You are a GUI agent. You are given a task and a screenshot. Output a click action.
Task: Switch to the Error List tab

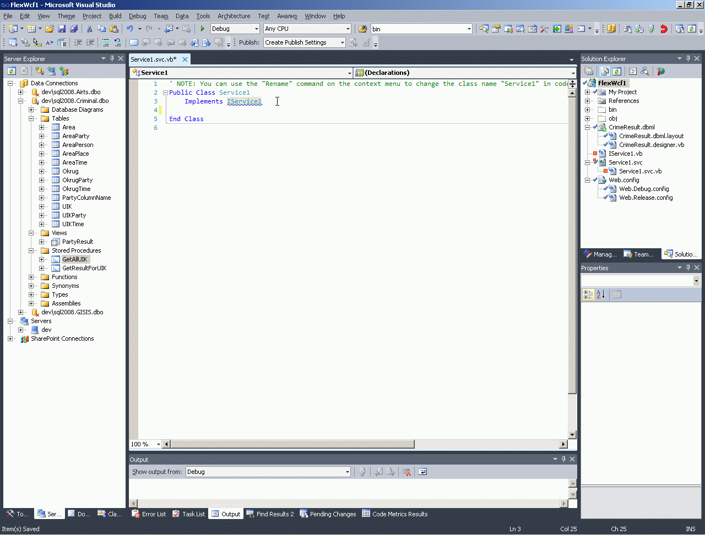coord(149,514)
